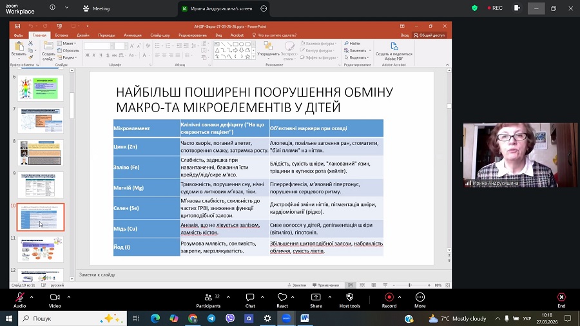Select slide 11 thumbnail in slide panel
The image size is (580, 326).
pyautogui.click(x=41, y=249)
